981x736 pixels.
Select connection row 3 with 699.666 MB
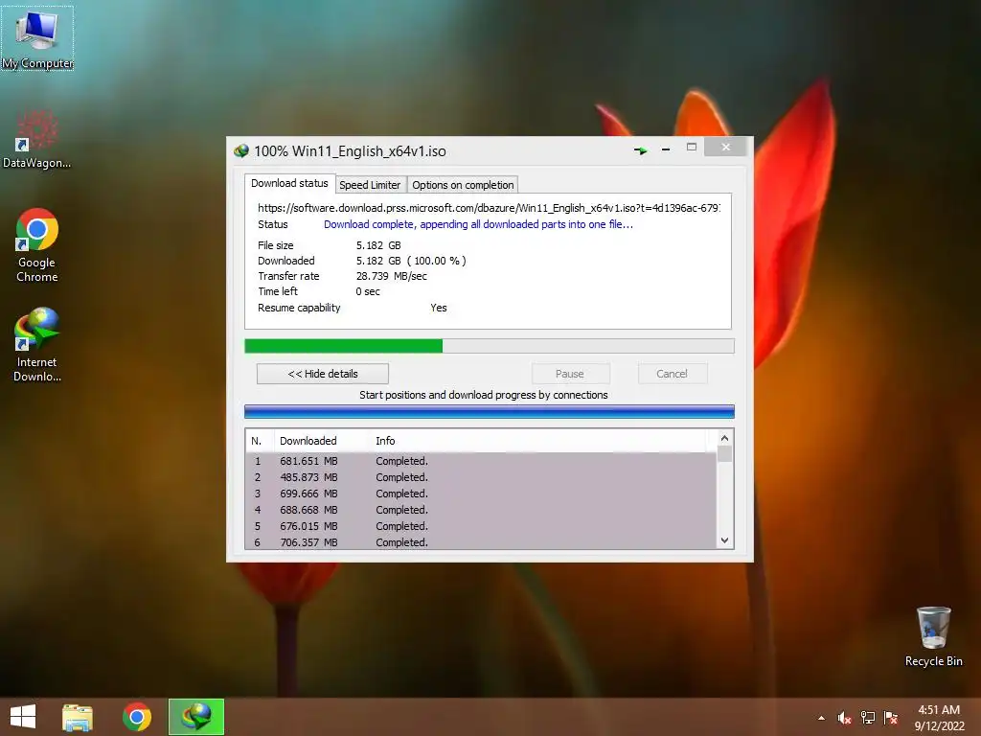(x=481, y=494)
